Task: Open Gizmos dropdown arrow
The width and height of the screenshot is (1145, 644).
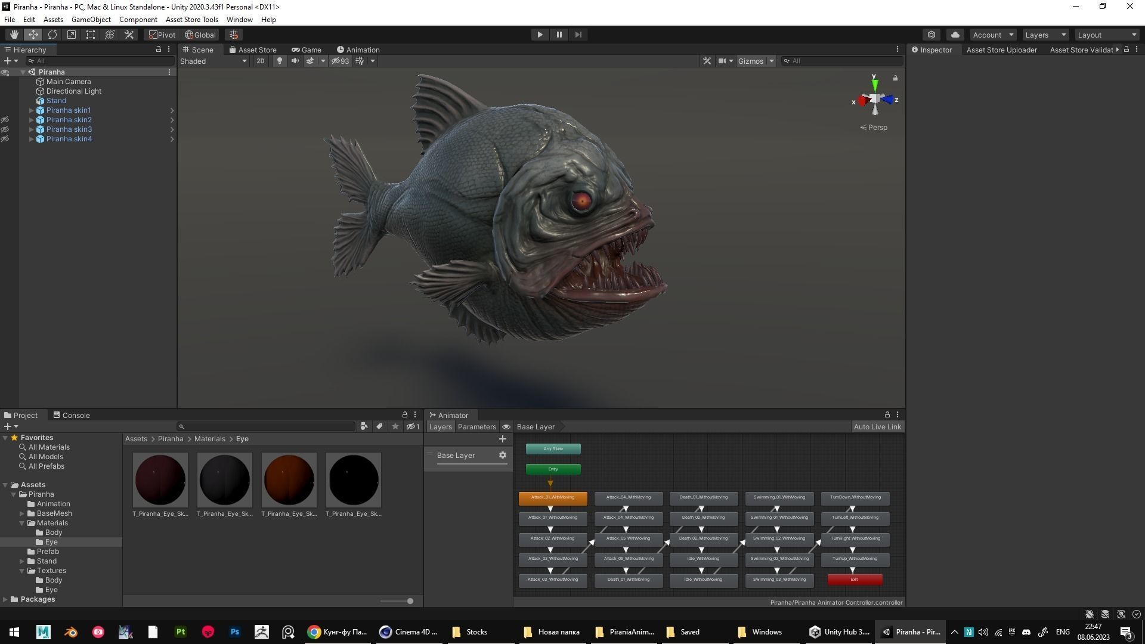Action: (771, 61)
